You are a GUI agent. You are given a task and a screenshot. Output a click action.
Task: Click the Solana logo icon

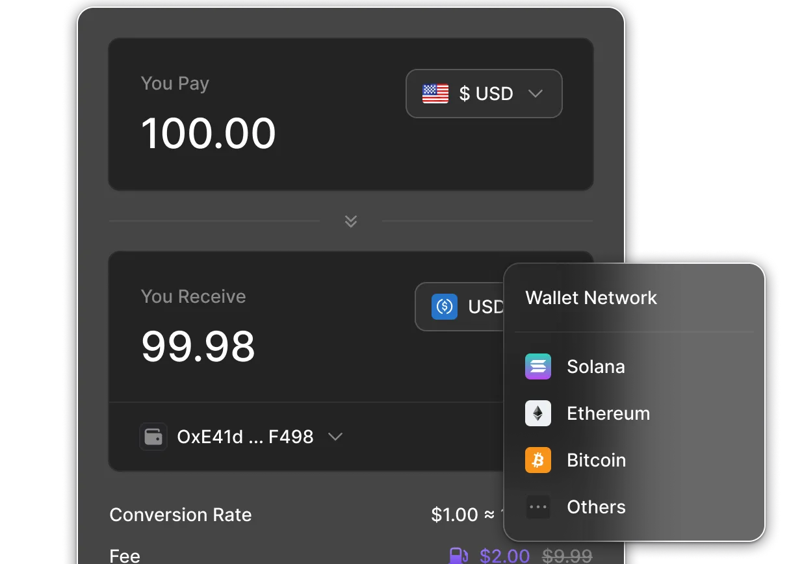(x=538, y=366)
